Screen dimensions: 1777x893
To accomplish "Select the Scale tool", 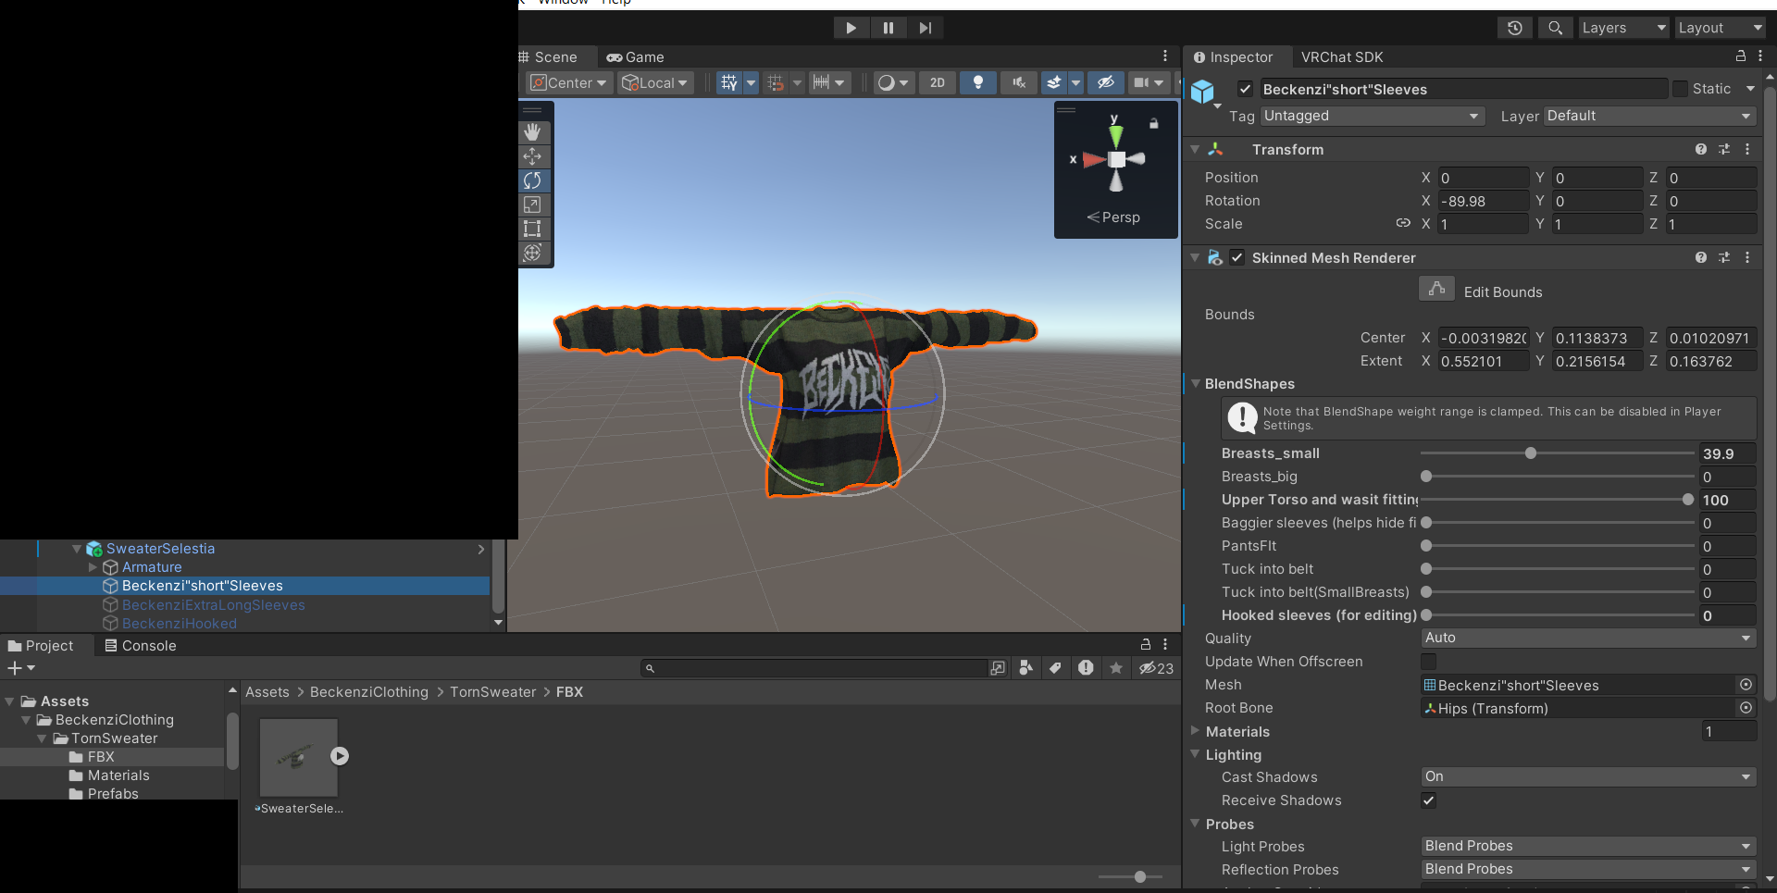I will click(x=532, y=205).
